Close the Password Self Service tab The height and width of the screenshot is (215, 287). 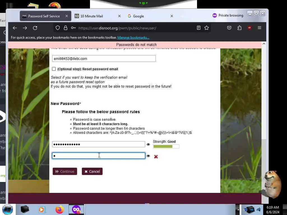pos(67,16)
